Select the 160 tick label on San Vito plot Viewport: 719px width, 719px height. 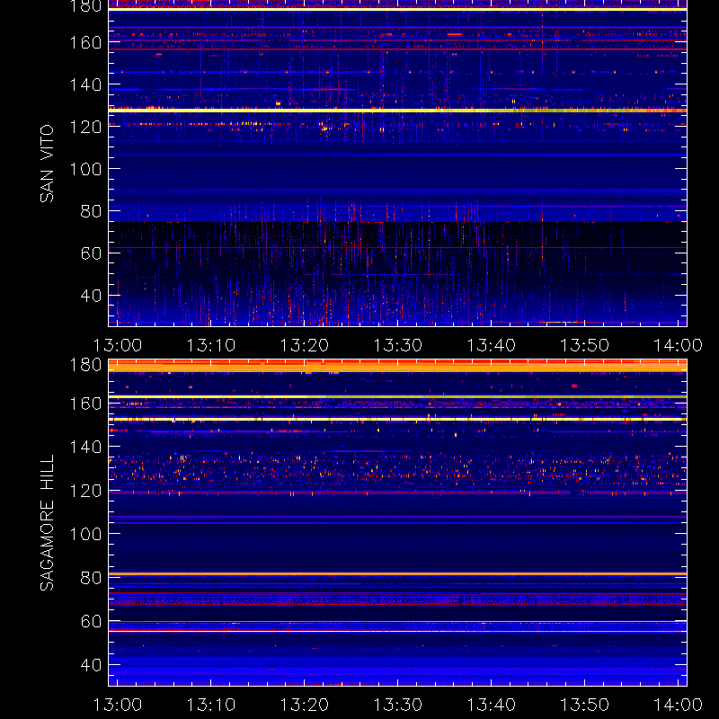[85, 42]
